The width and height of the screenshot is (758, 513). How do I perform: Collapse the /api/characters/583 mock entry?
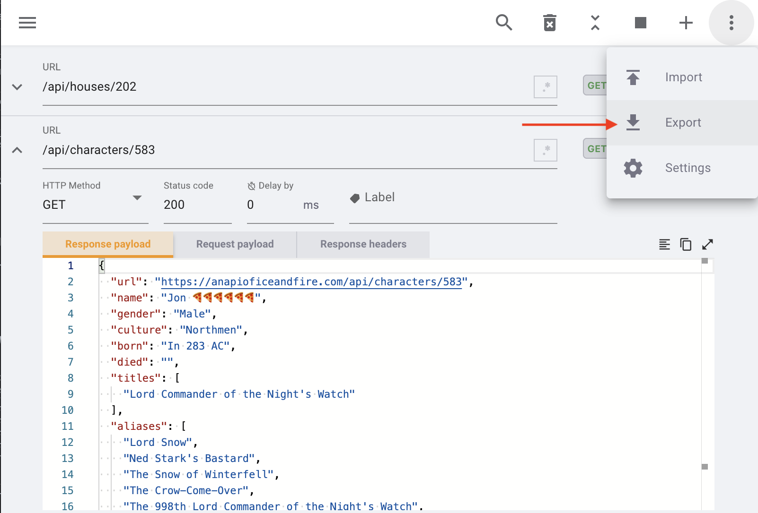coord(17,150)
